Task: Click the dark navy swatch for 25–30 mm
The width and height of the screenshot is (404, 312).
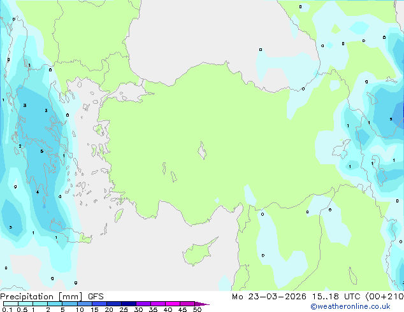Action: 128,304
